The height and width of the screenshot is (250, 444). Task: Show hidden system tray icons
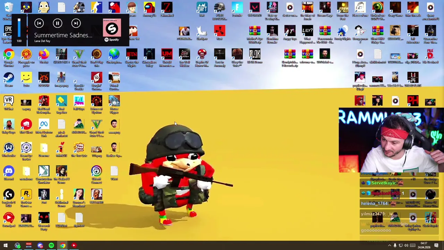[389, 245]
